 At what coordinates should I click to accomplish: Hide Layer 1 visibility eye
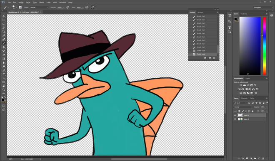point(235,115)
